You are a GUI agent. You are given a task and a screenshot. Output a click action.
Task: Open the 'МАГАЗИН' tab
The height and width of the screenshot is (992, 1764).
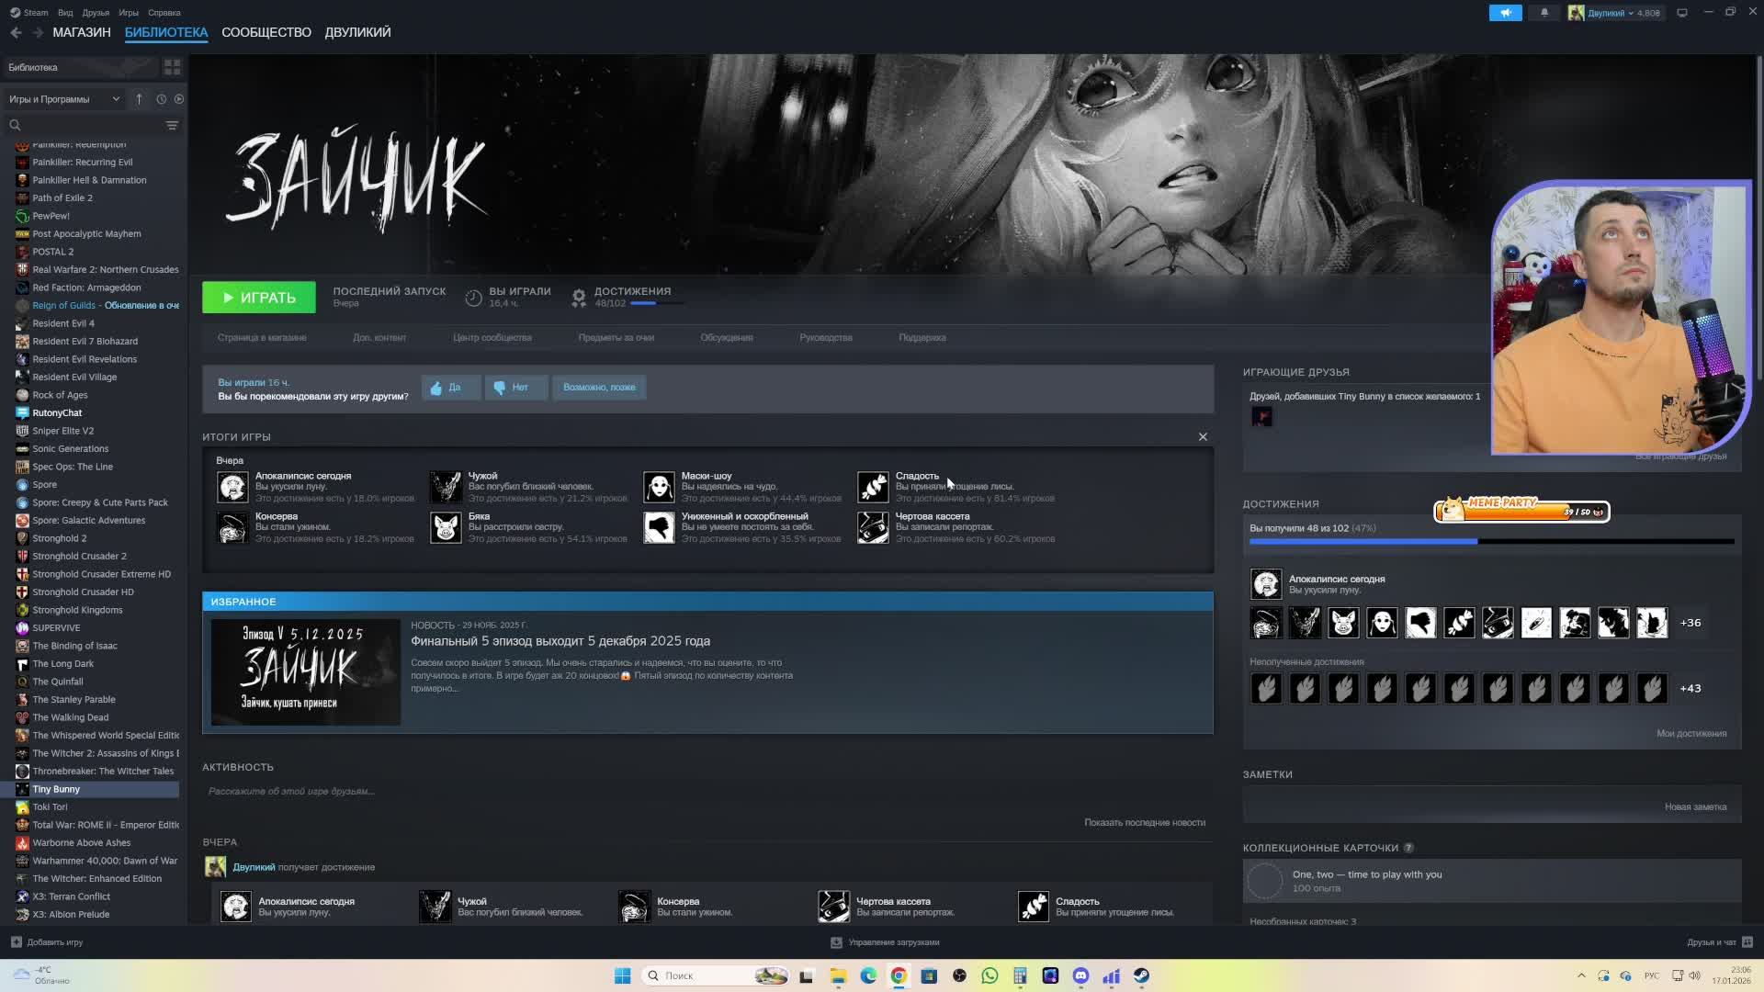[x=82, y=32]
